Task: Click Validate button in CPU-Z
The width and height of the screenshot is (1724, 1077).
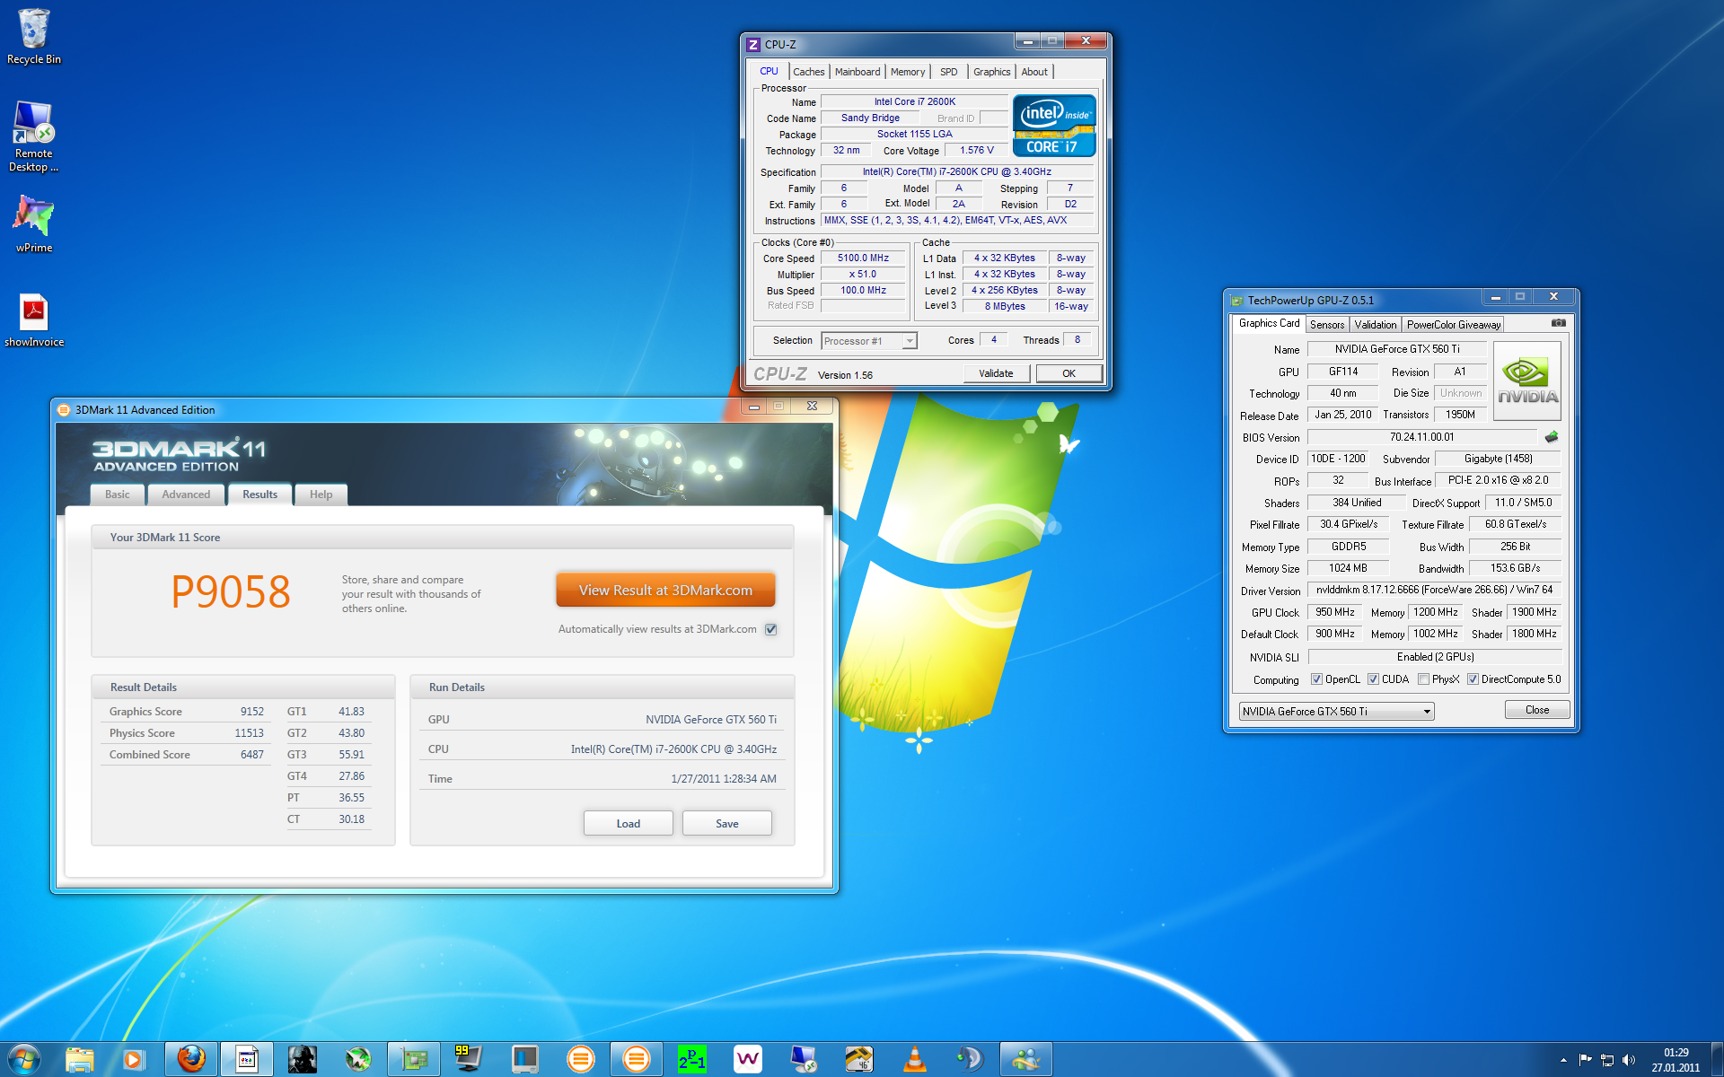Action: 996,373
